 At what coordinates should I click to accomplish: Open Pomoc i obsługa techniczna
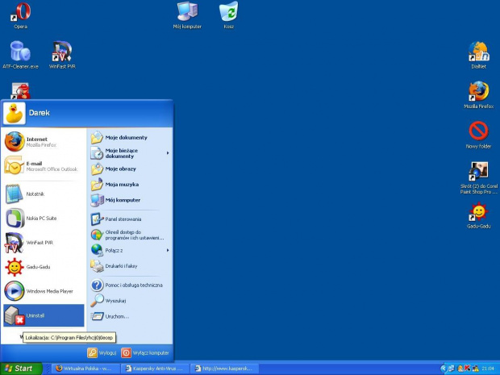coord(130,285)
